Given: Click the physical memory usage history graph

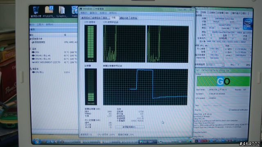Looking at the screenshot, I should coord(145,87).
